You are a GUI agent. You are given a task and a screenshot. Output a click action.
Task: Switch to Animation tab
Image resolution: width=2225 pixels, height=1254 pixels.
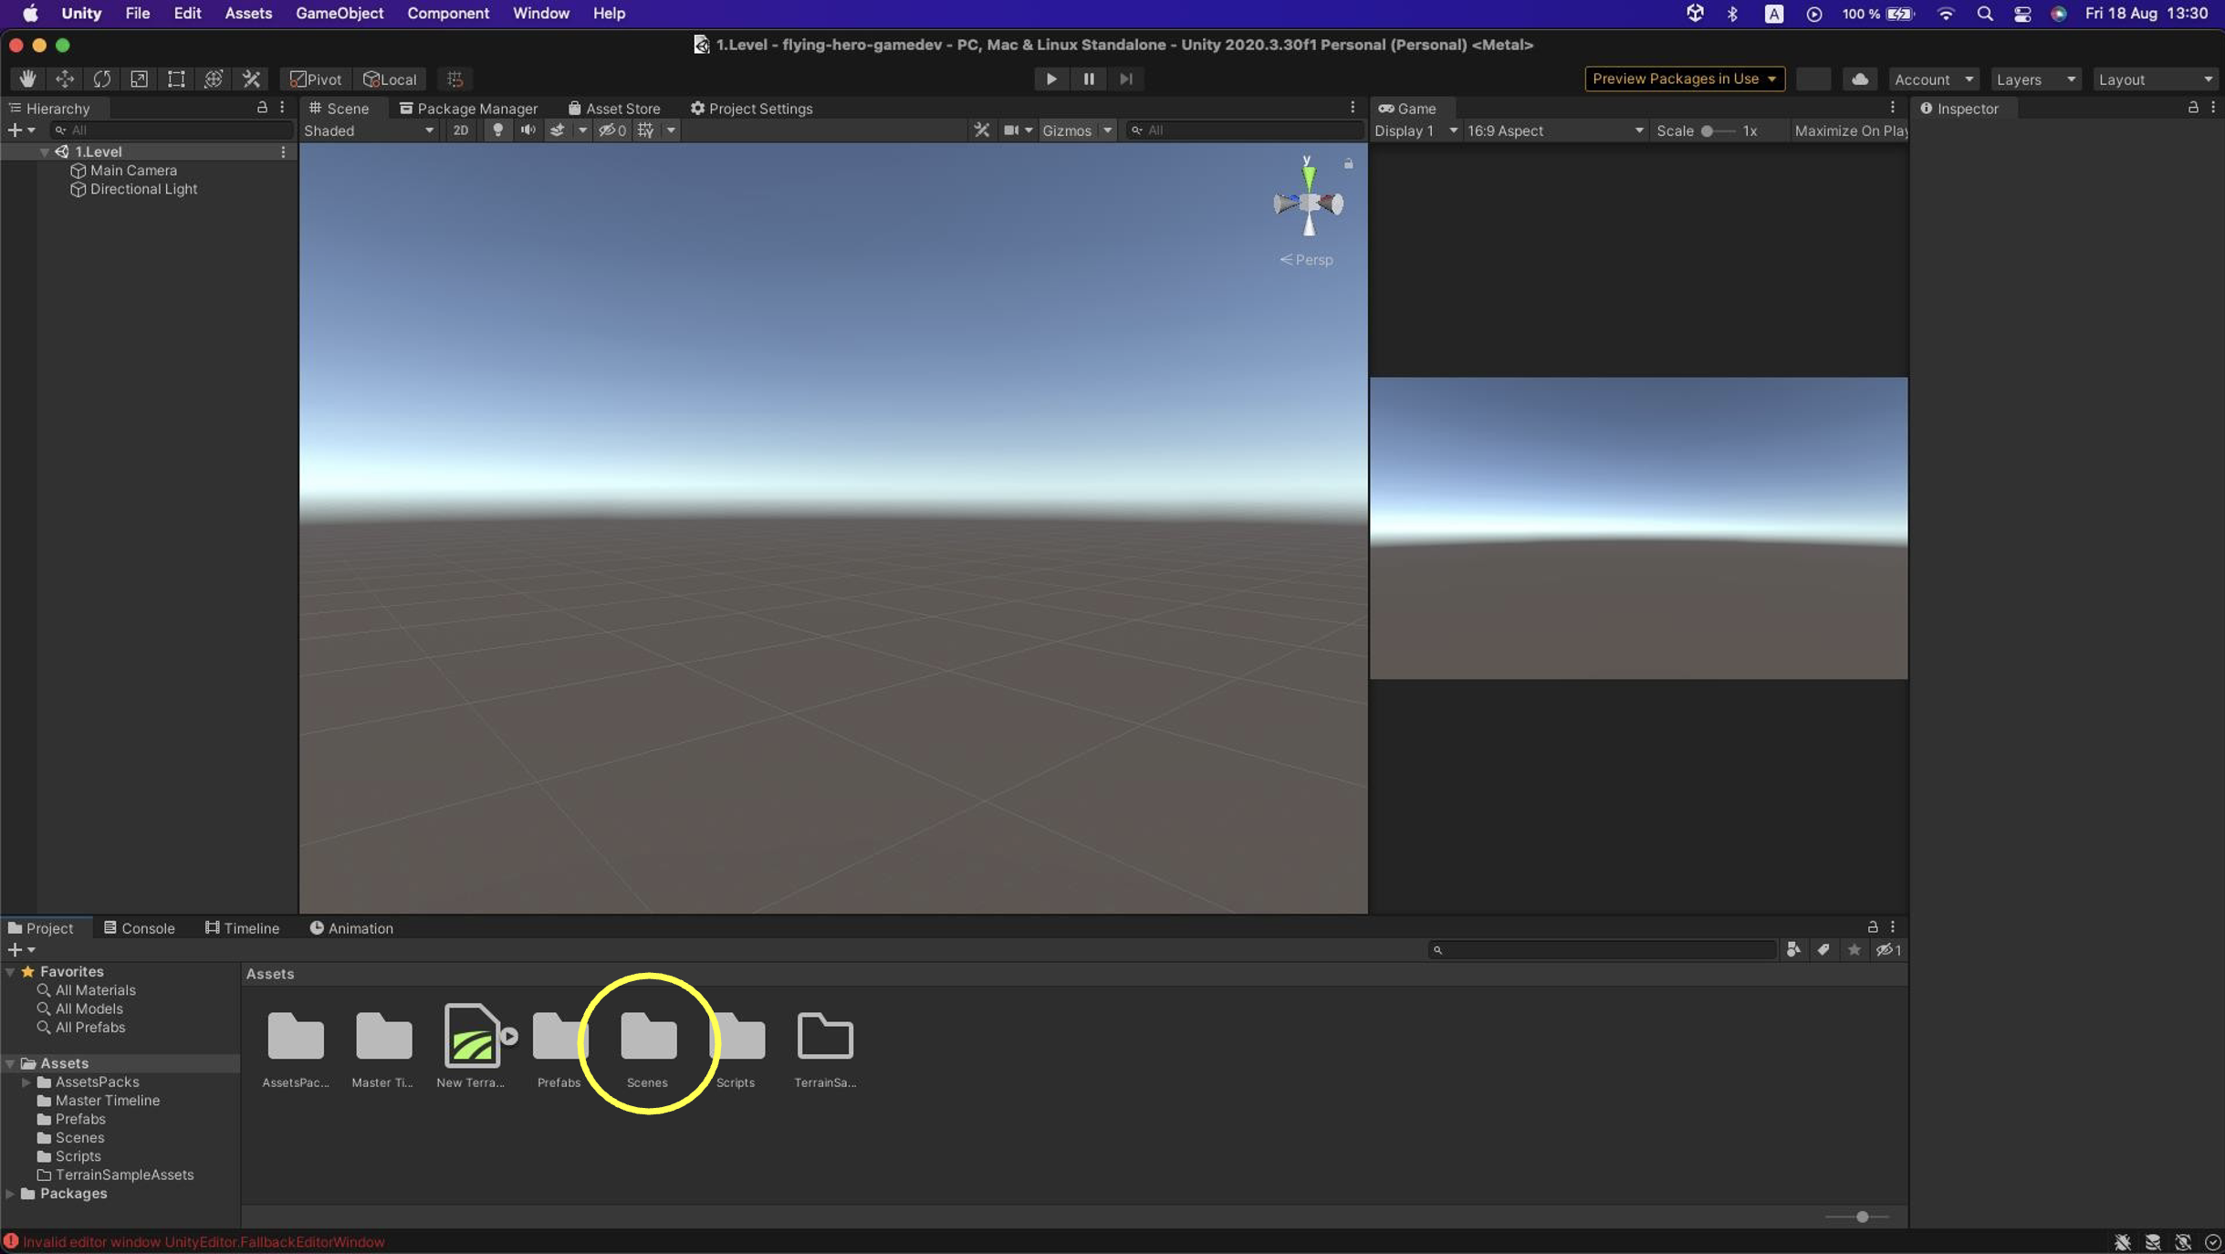[351, 927]
